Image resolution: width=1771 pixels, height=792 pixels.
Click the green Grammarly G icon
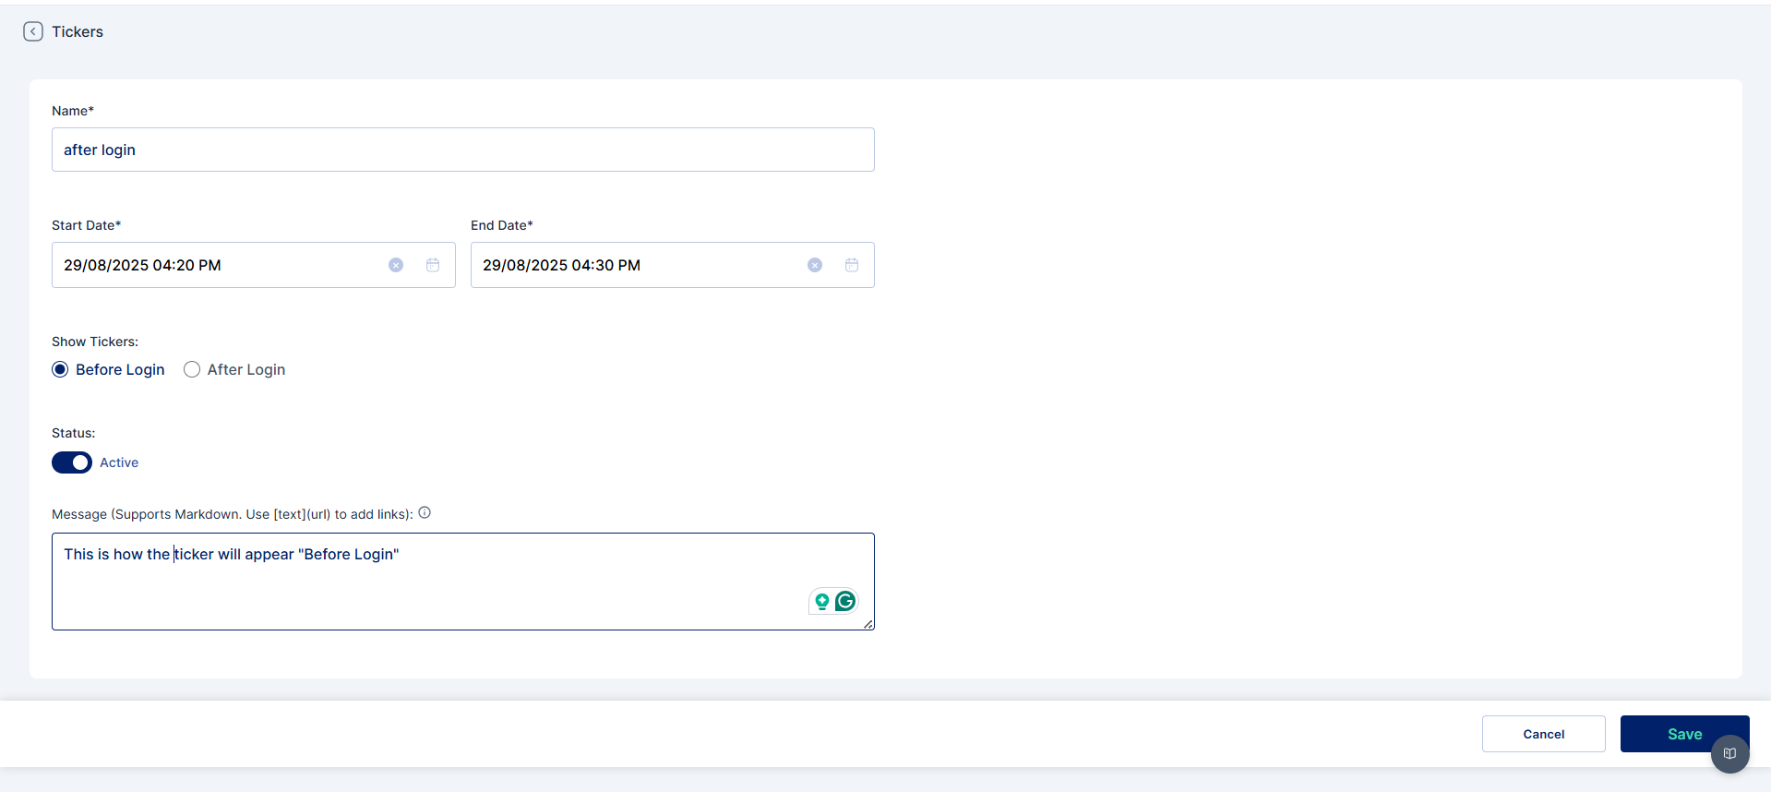point(845,602)
